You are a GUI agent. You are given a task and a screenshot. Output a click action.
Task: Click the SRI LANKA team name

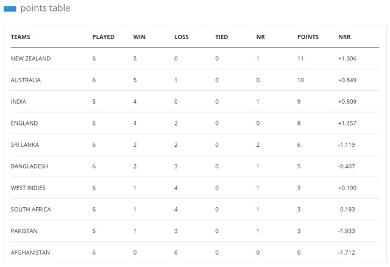click(25, 145)
